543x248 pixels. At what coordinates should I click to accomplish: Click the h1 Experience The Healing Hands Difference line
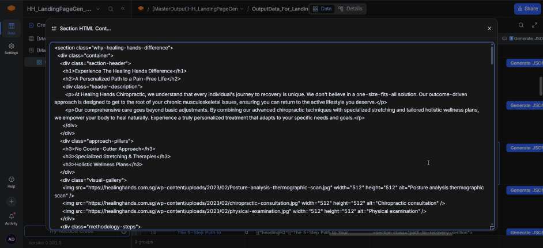coord(125,71)
